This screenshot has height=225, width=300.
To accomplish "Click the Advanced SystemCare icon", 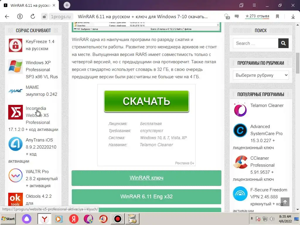I will point(240,130).
